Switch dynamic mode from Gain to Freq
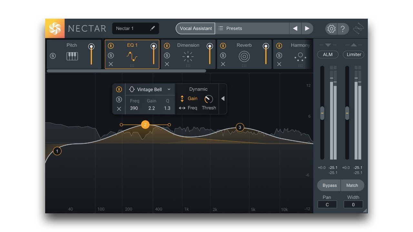The width and height of the screenshot is (413, 232). [x=193, y=108]
